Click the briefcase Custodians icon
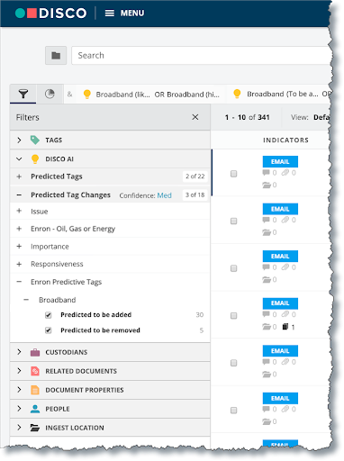 (35, 352)
